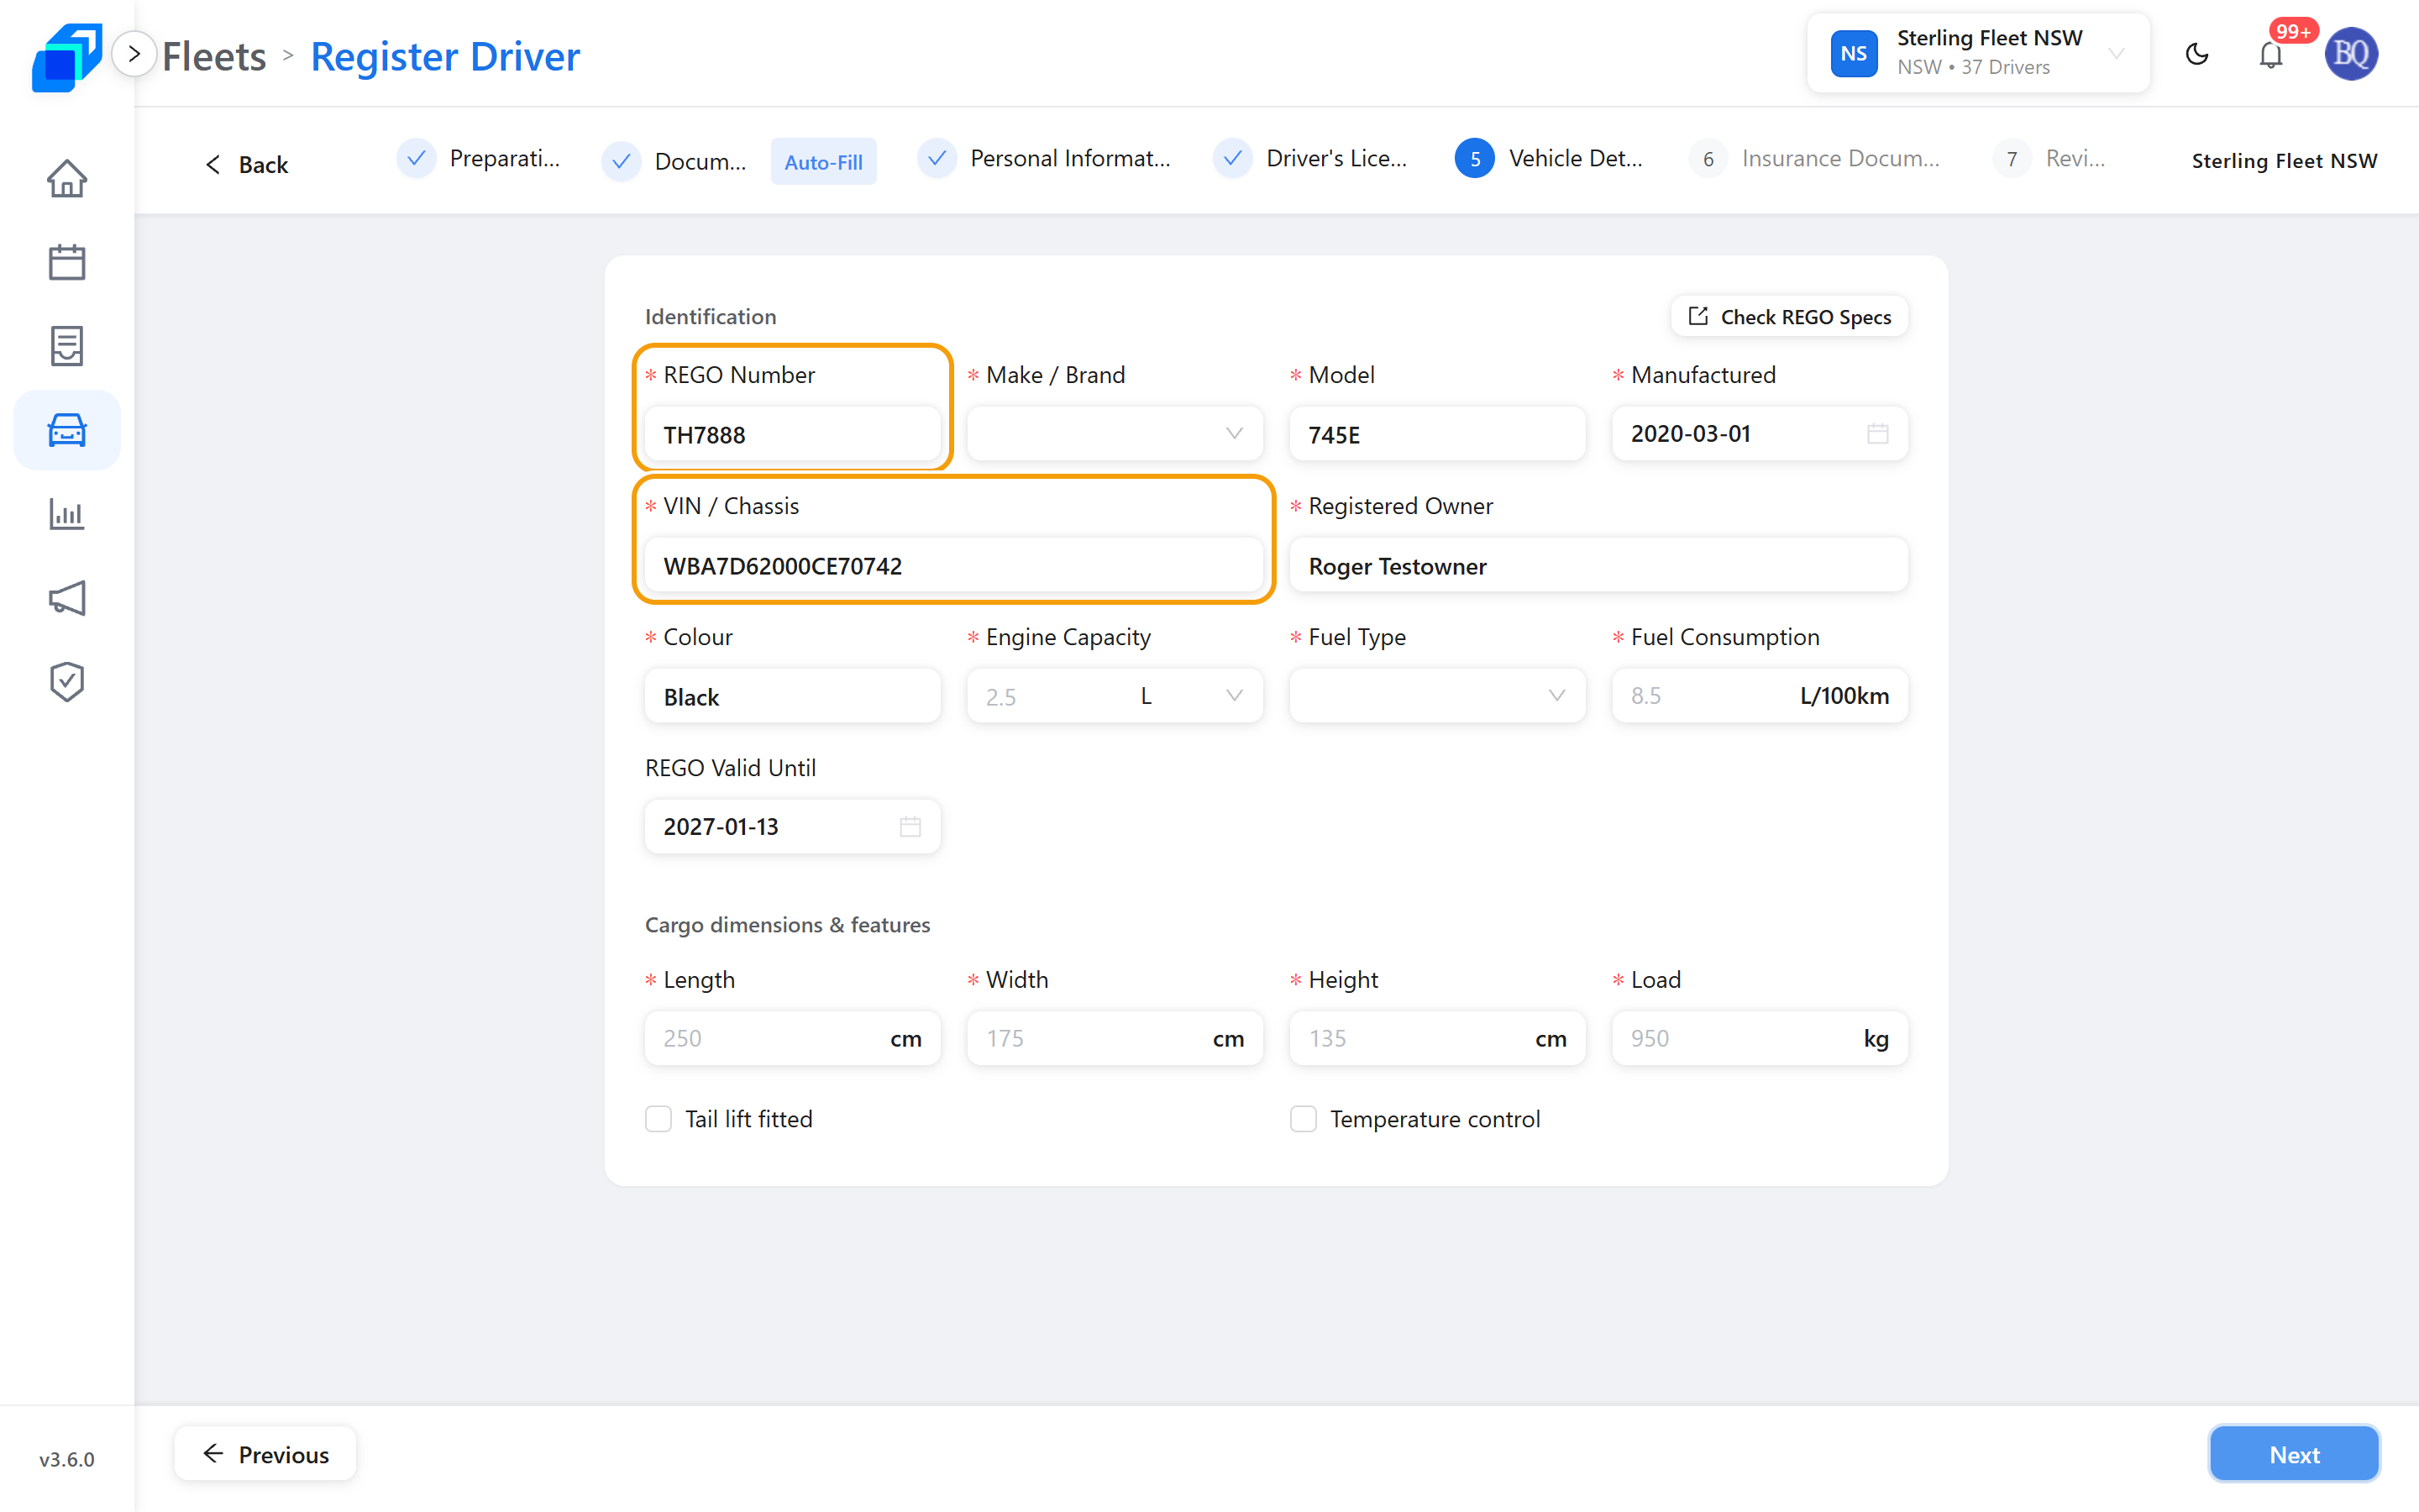The width and height of the screenshot is (2419, 1512).
Task: Click the Cargo dimensions & features heading
Action: point(787,924)
